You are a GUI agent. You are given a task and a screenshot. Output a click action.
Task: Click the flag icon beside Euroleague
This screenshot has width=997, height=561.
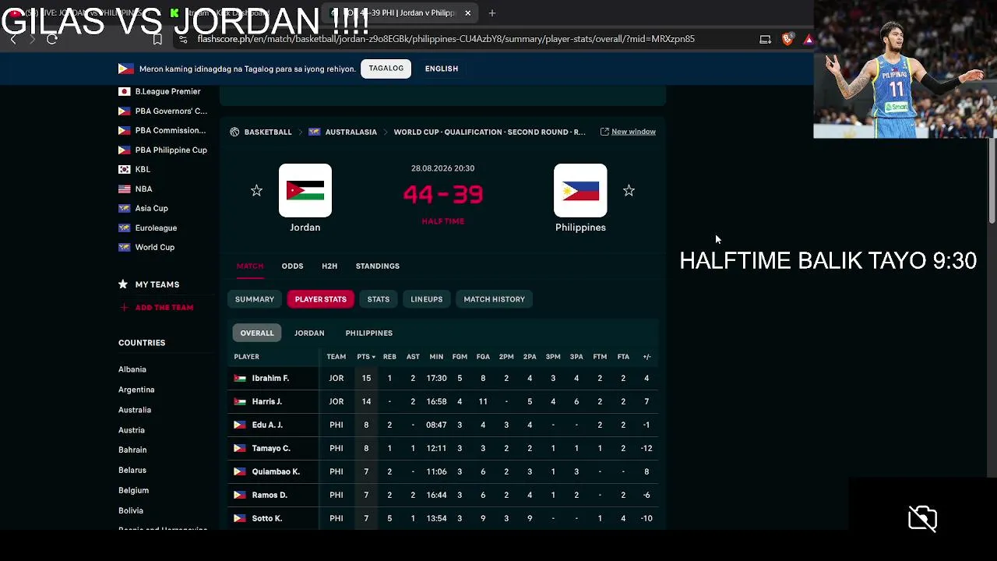124,228
